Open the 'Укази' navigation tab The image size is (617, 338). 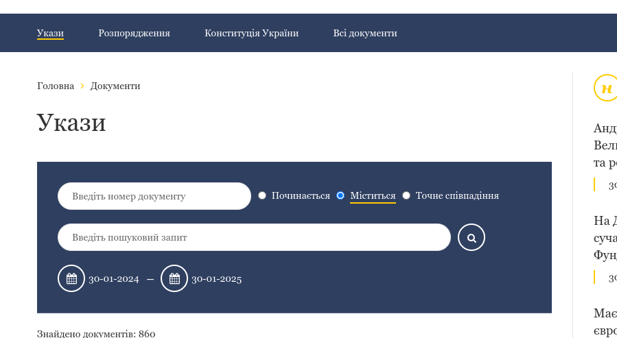[50, 33]
